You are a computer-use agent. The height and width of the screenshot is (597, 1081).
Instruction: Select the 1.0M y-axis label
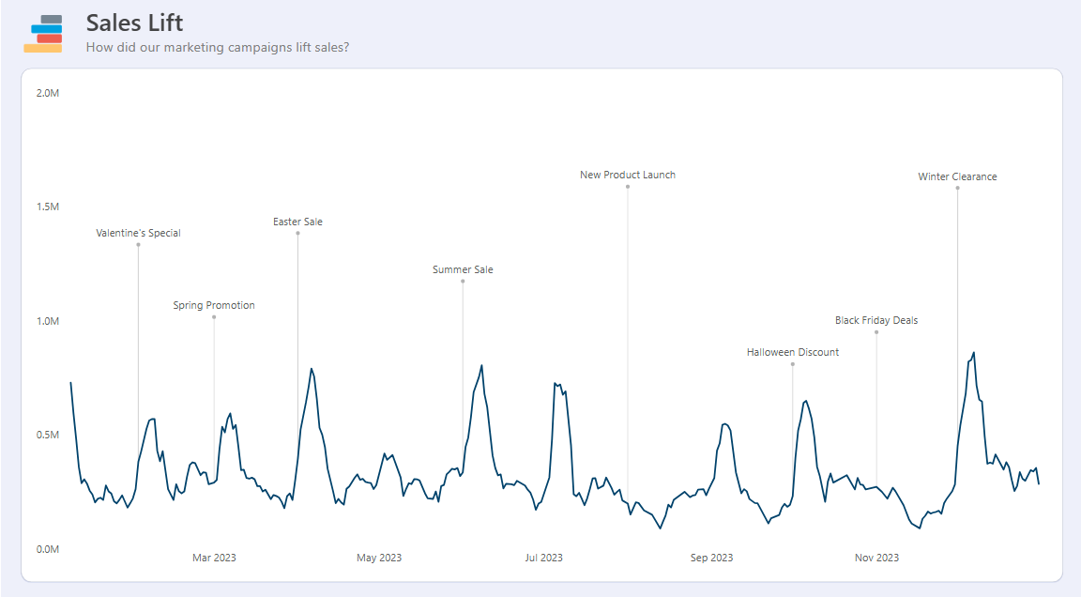pyautogui.click(x=48, y=321)
